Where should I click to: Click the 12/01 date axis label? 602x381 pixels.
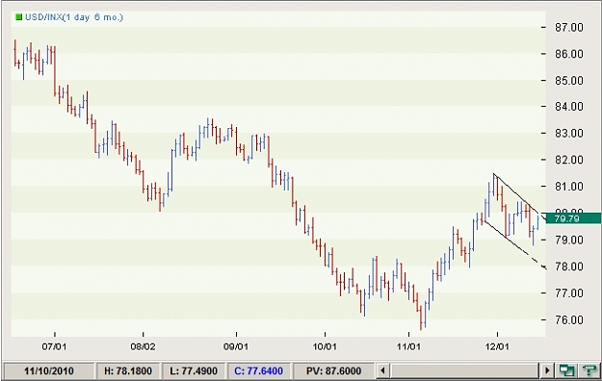497,347
